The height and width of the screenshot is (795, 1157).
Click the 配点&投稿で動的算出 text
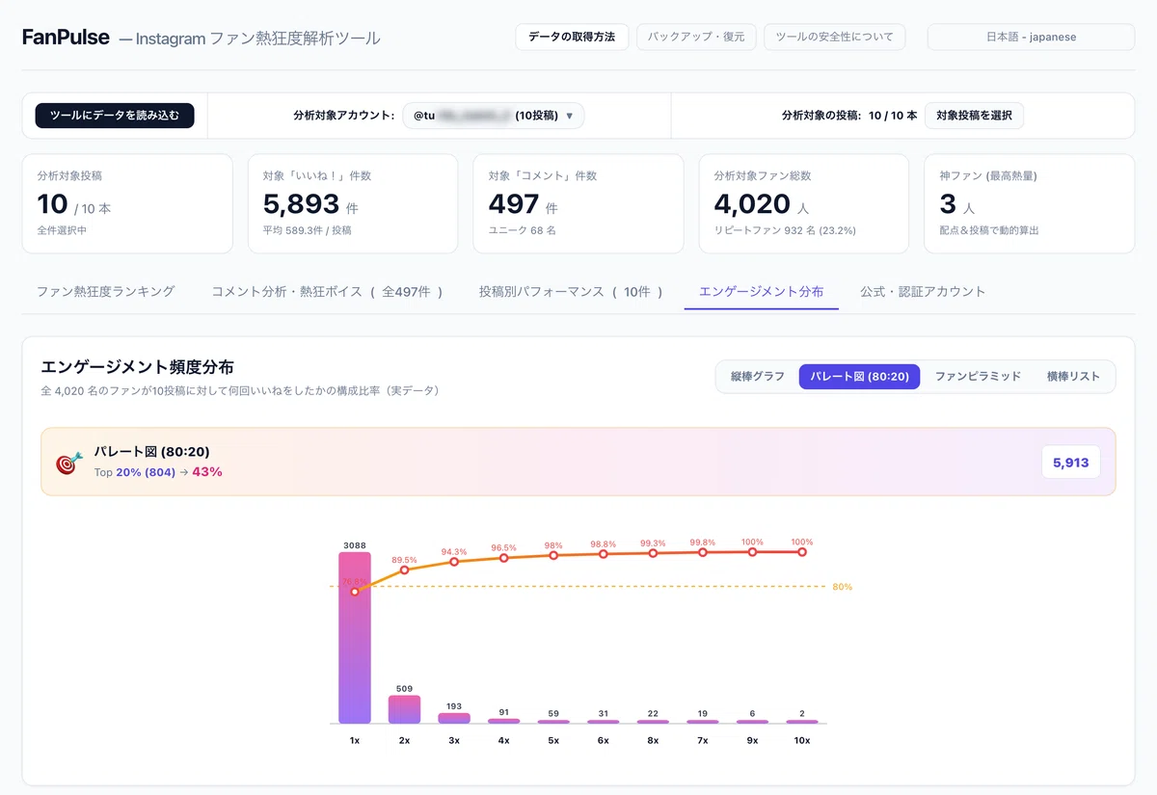989,231
